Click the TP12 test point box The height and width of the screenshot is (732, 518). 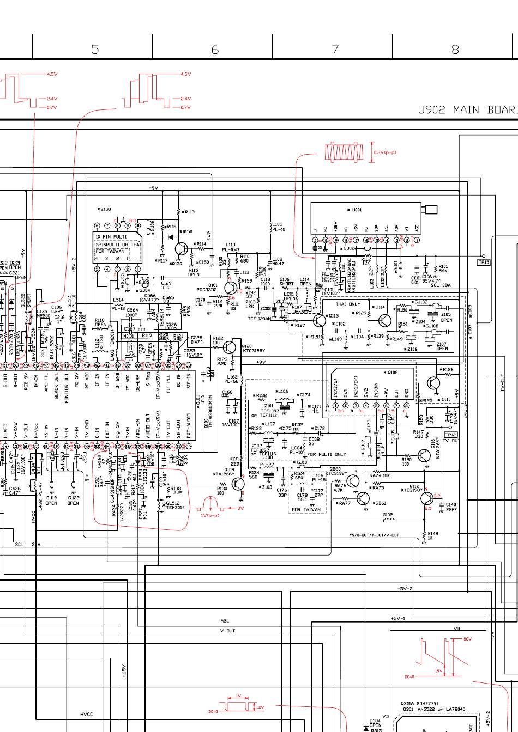tap(450, 435)
